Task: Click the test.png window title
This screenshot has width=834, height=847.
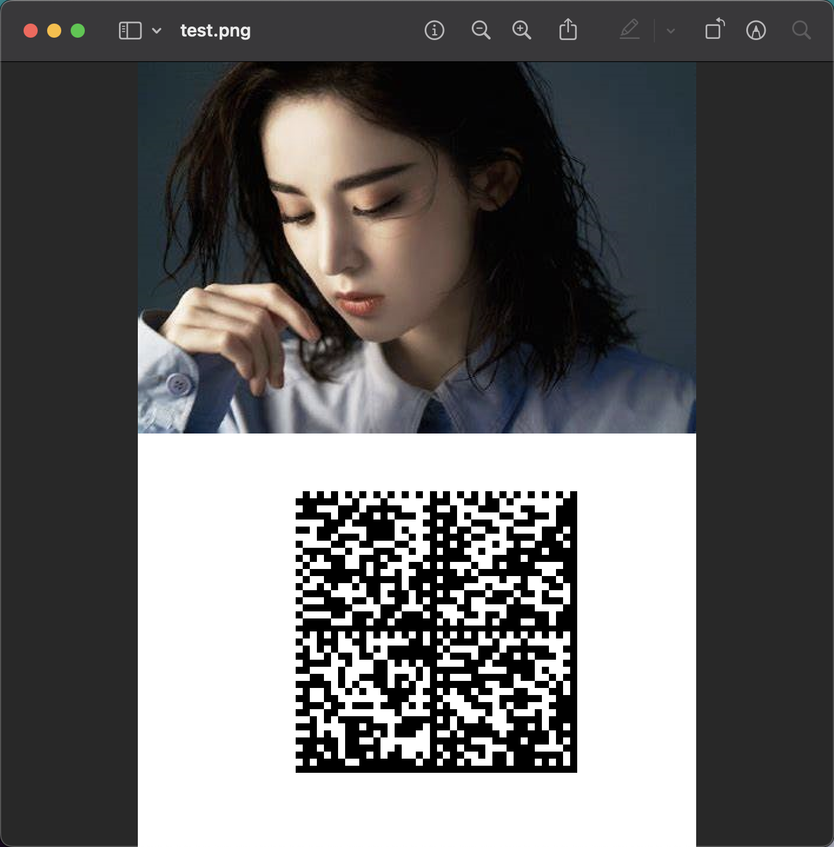Action: [215, 31]
